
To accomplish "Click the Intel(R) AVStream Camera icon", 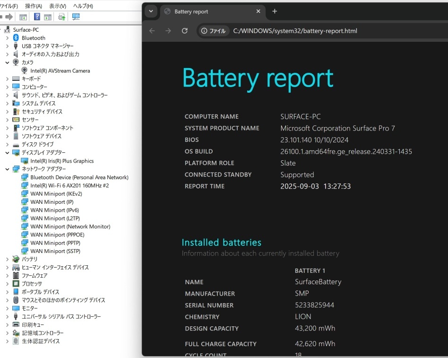I will point(25,70).
